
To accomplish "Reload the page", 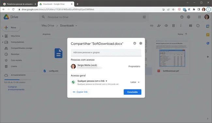I will tap(13, 9).
